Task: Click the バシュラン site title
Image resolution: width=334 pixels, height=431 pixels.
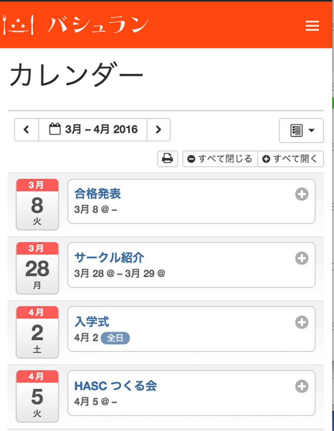Action: click(x=97, y=25)
